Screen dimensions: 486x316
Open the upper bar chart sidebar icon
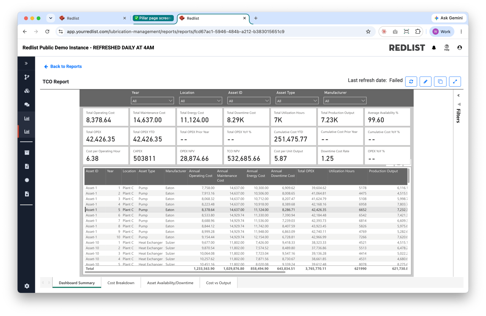click(x=27, y=118)
